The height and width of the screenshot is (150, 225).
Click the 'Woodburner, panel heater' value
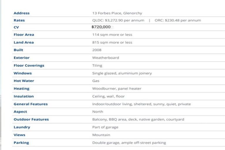pyautogui.click(x=117, y=88)
